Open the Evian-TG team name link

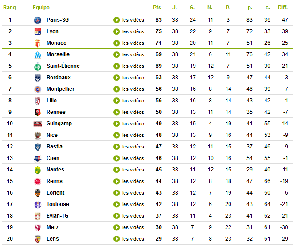[58, 216]
